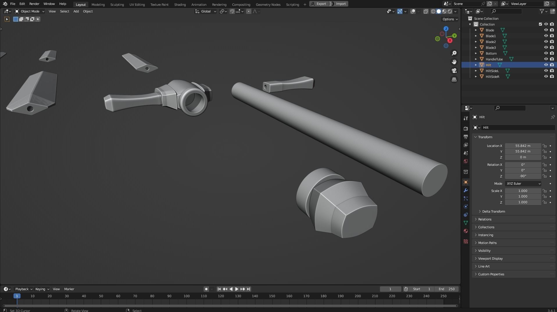Expand the Blade2 outliner row

476,42
